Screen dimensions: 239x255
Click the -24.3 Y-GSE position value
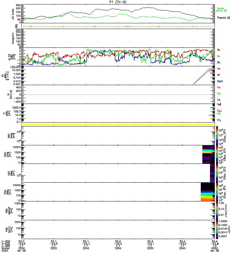(x=86, y=244)
